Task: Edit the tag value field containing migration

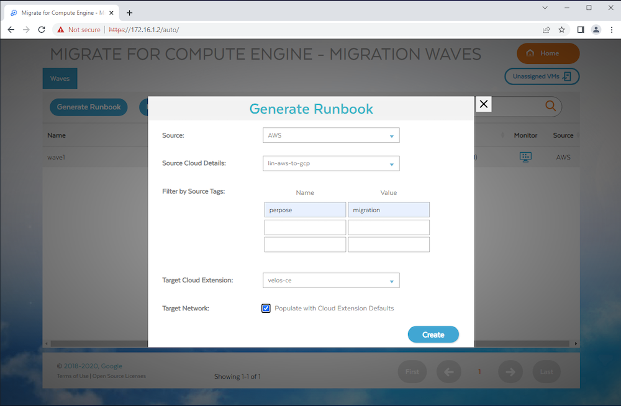Action: click(389, 210)
